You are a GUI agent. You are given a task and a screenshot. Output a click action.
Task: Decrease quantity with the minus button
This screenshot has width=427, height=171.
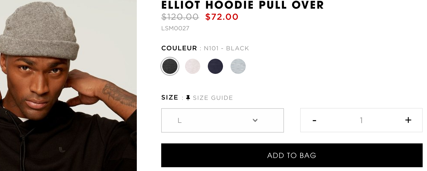pos(314,120)
